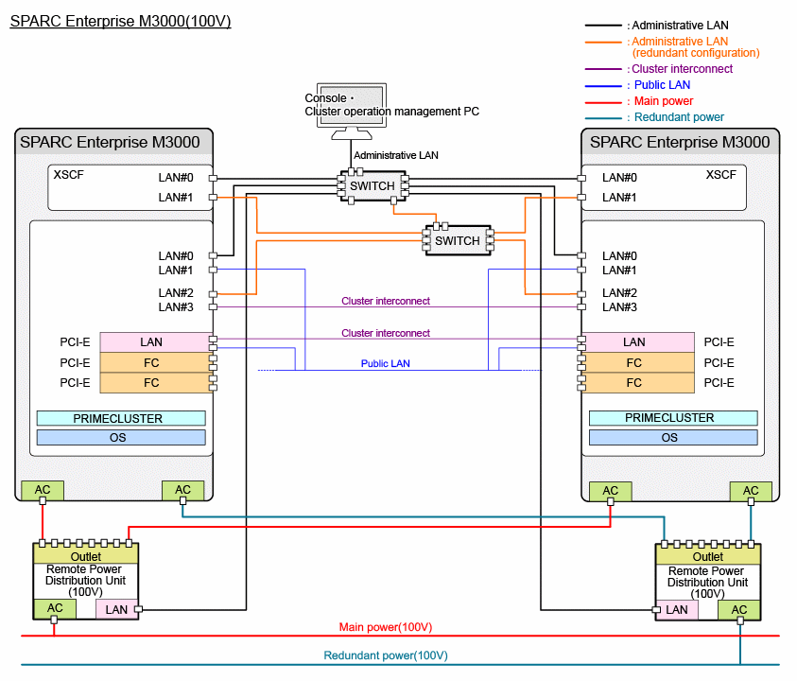Click the AC box of the right Remote Power Distribution Unit
Image resolution: width=797 pixels, height=681 pixels.
coord(739,610)
